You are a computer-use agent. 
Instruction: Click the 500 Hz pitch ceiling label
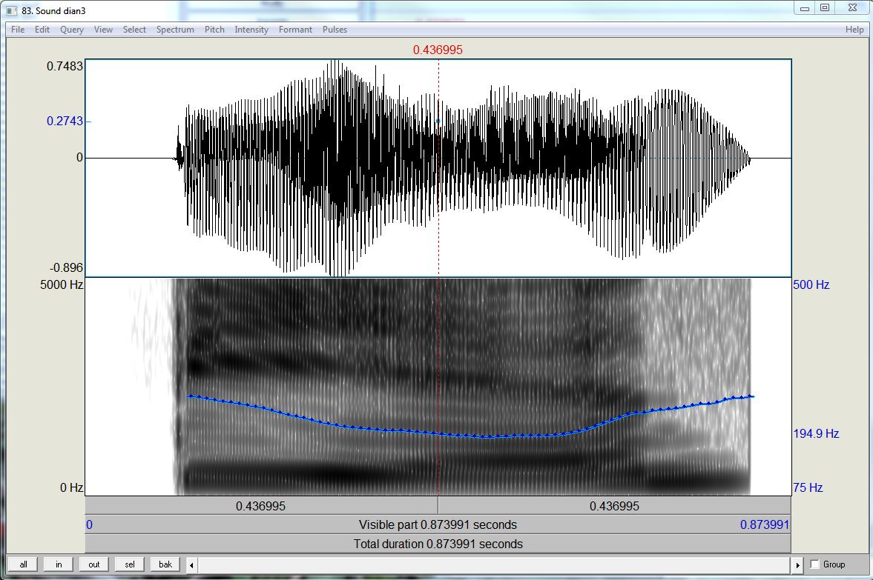[811, 284]
